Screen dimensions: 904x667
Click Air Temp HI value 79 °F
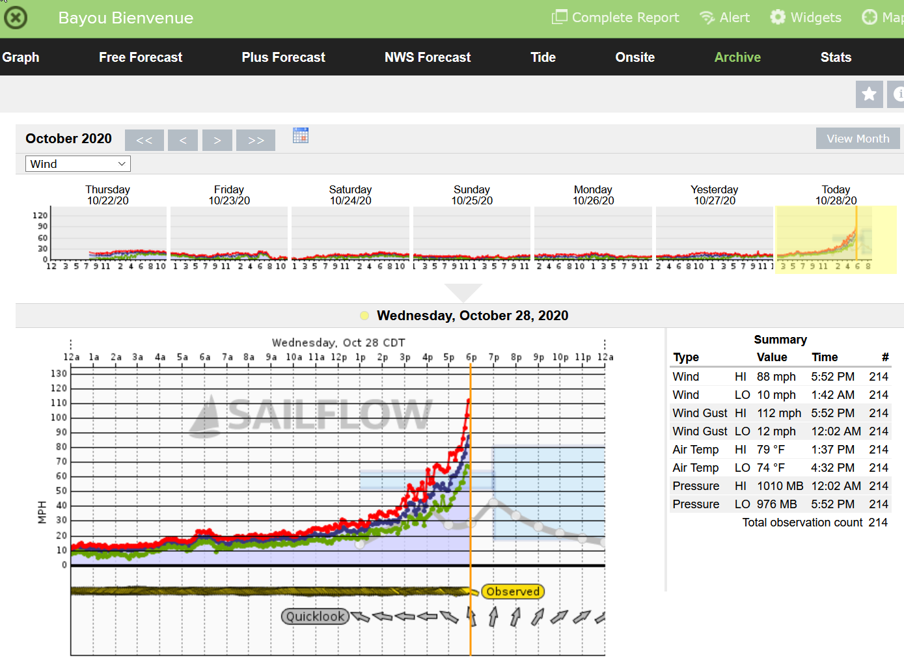771,450
